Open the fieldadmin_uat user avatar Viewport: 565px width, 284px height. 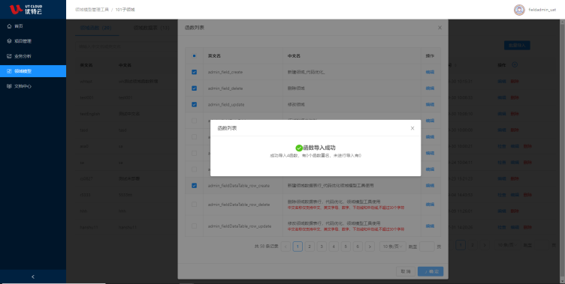click(519, 10)
